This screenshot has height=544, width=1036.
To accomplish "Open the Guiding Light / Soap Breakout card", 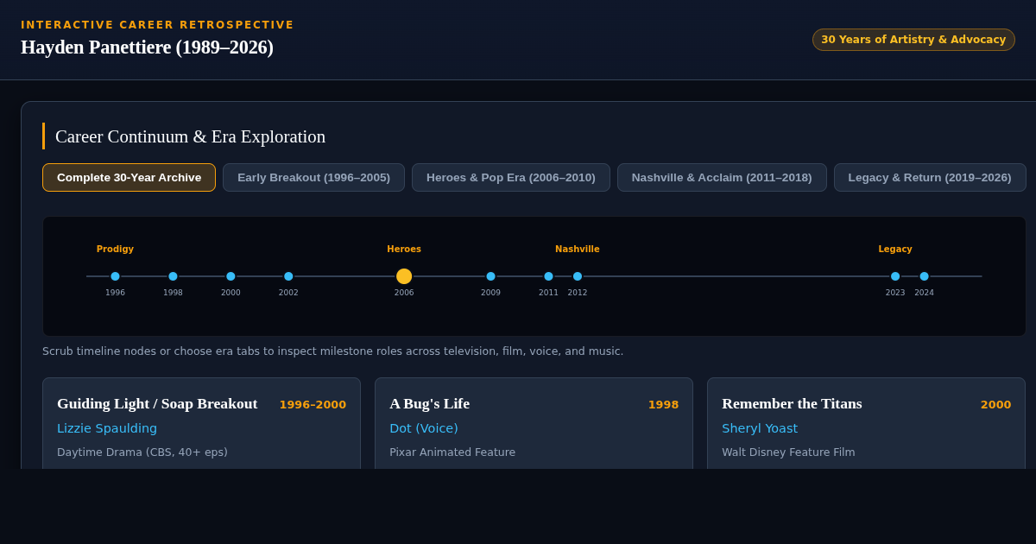I will pos(201,423).
